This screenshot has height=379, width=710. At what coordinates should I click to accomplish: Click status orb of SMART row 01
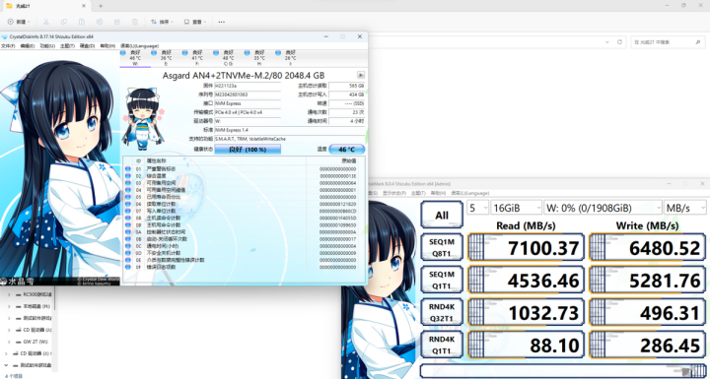click(127, 169)
